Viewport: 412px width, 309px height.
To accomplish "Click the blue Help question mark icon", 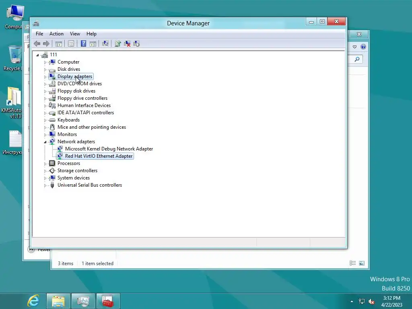I will pos(83,43).
